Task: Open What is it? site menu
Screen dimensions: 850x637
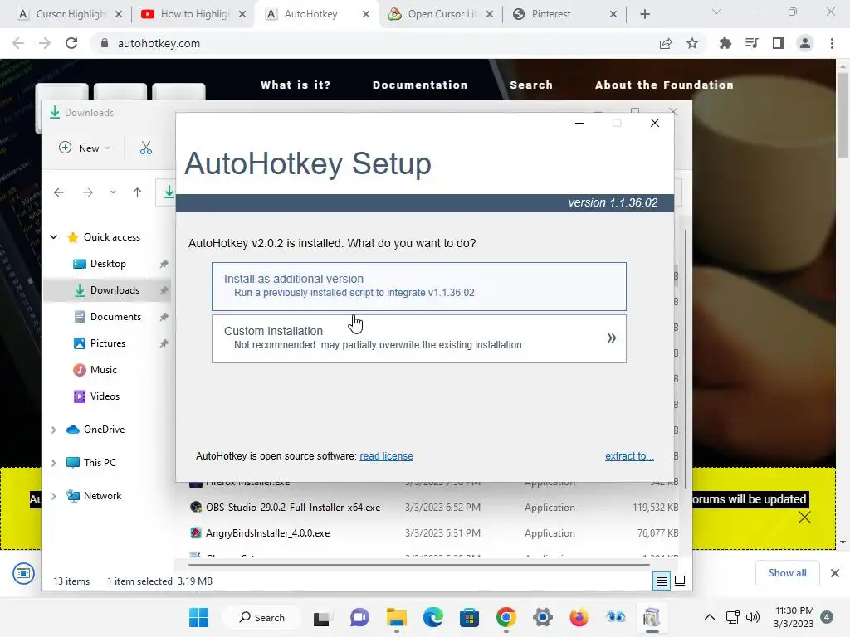Action: [x=296, y=85]
